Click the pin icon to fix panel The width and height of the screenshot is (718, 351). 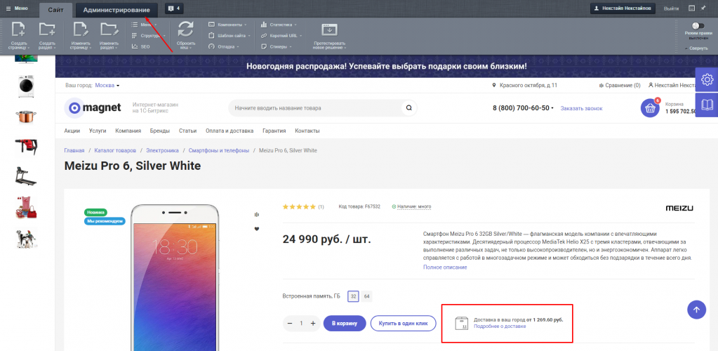703,8
